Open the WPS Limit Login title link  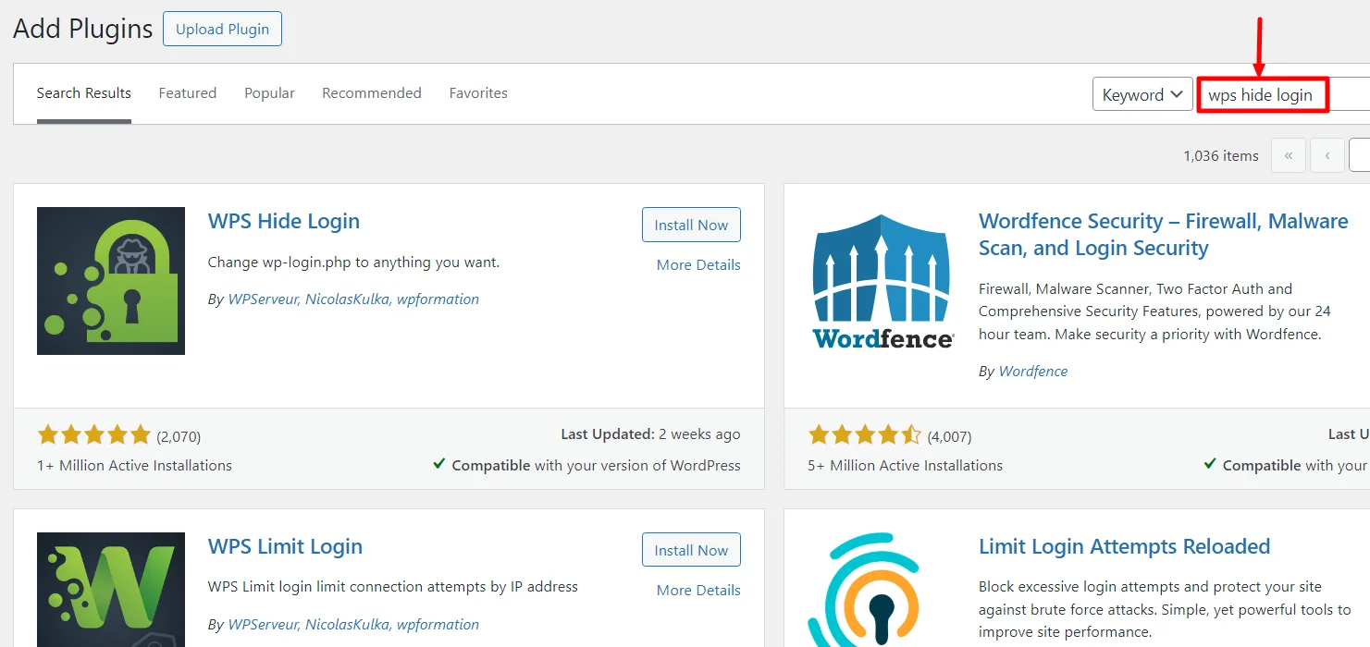[285, 546]
